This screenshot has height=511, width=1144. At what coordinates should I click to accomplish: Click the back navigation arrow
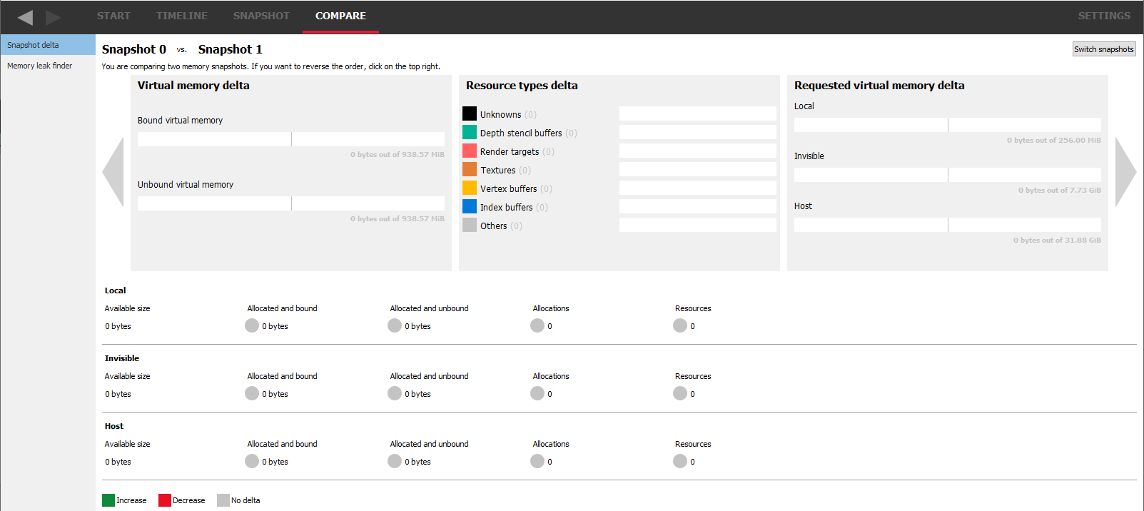25,17
